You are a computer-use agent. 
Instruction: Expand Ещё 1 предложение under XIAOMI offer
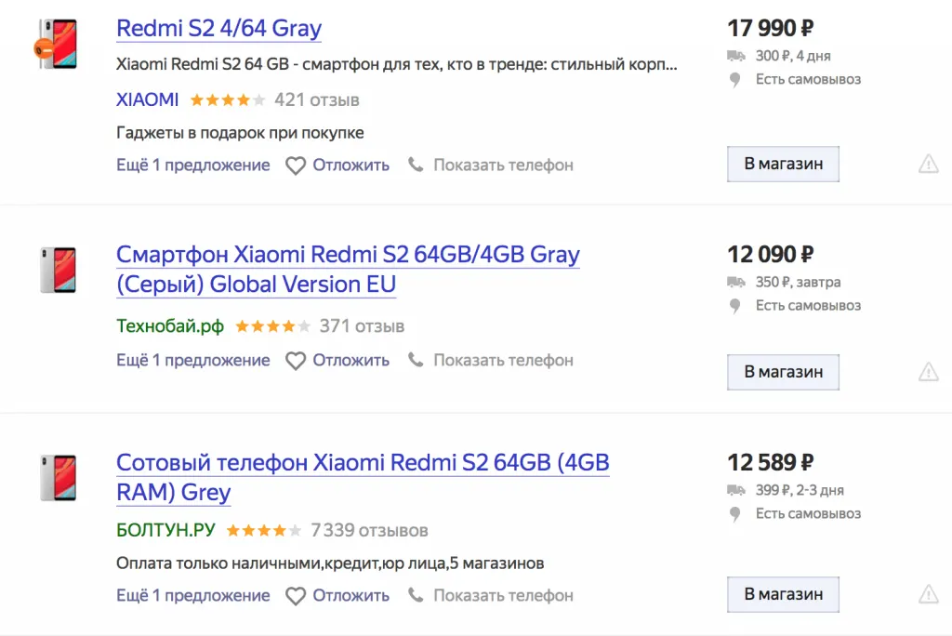click(x=192, y=166)
